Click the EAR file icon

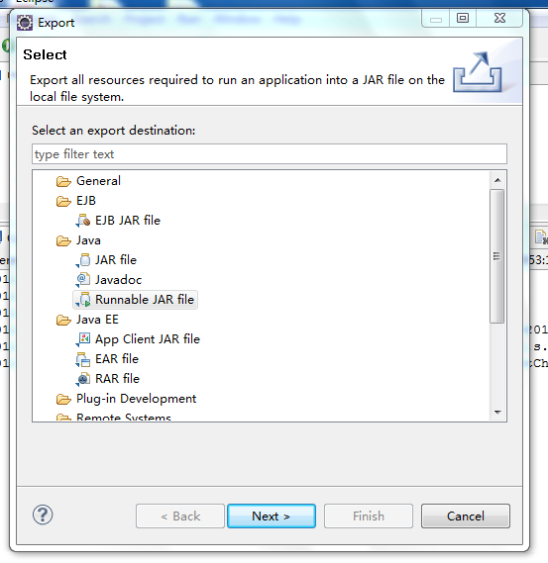[x=84, y=359]
